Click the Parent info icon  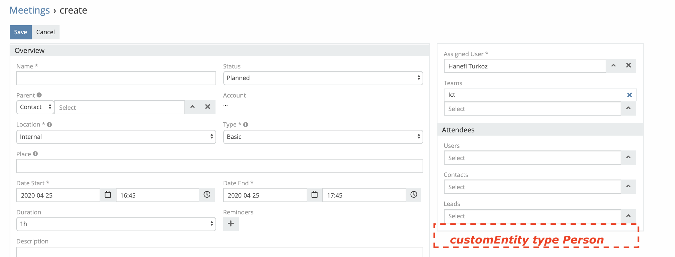[x=39, y=95]
